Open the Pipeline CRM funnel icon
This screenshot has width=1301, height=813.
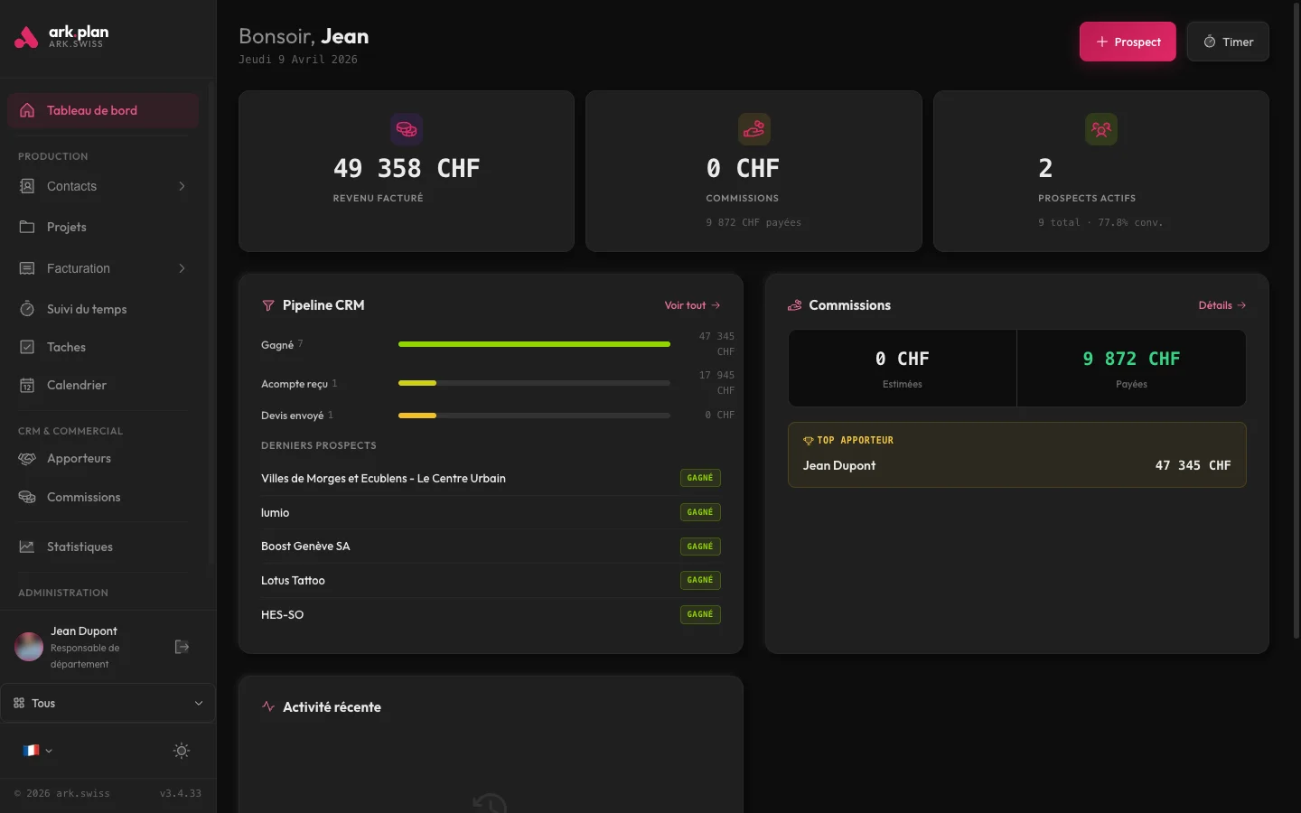point(268,305)
